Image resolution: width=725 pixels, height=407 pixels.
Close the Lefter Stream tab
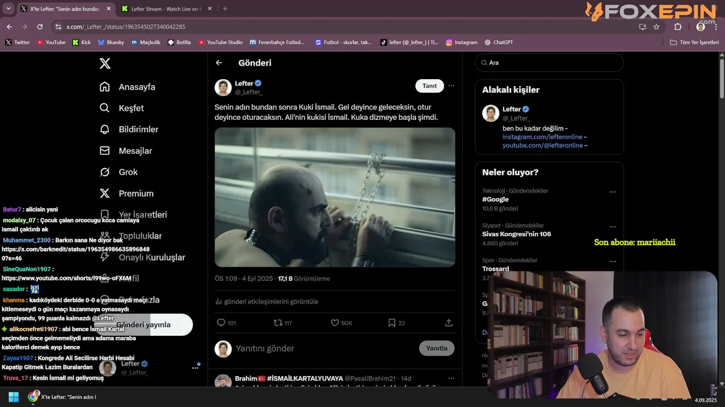210,9
